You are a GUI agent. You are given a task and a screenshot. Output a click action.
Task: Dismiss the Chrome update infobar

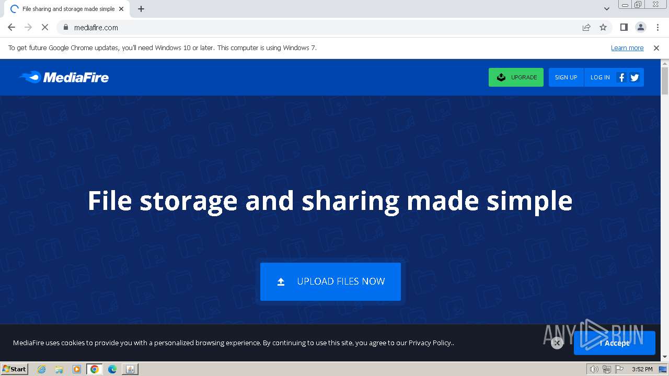[x=656, y=48]
